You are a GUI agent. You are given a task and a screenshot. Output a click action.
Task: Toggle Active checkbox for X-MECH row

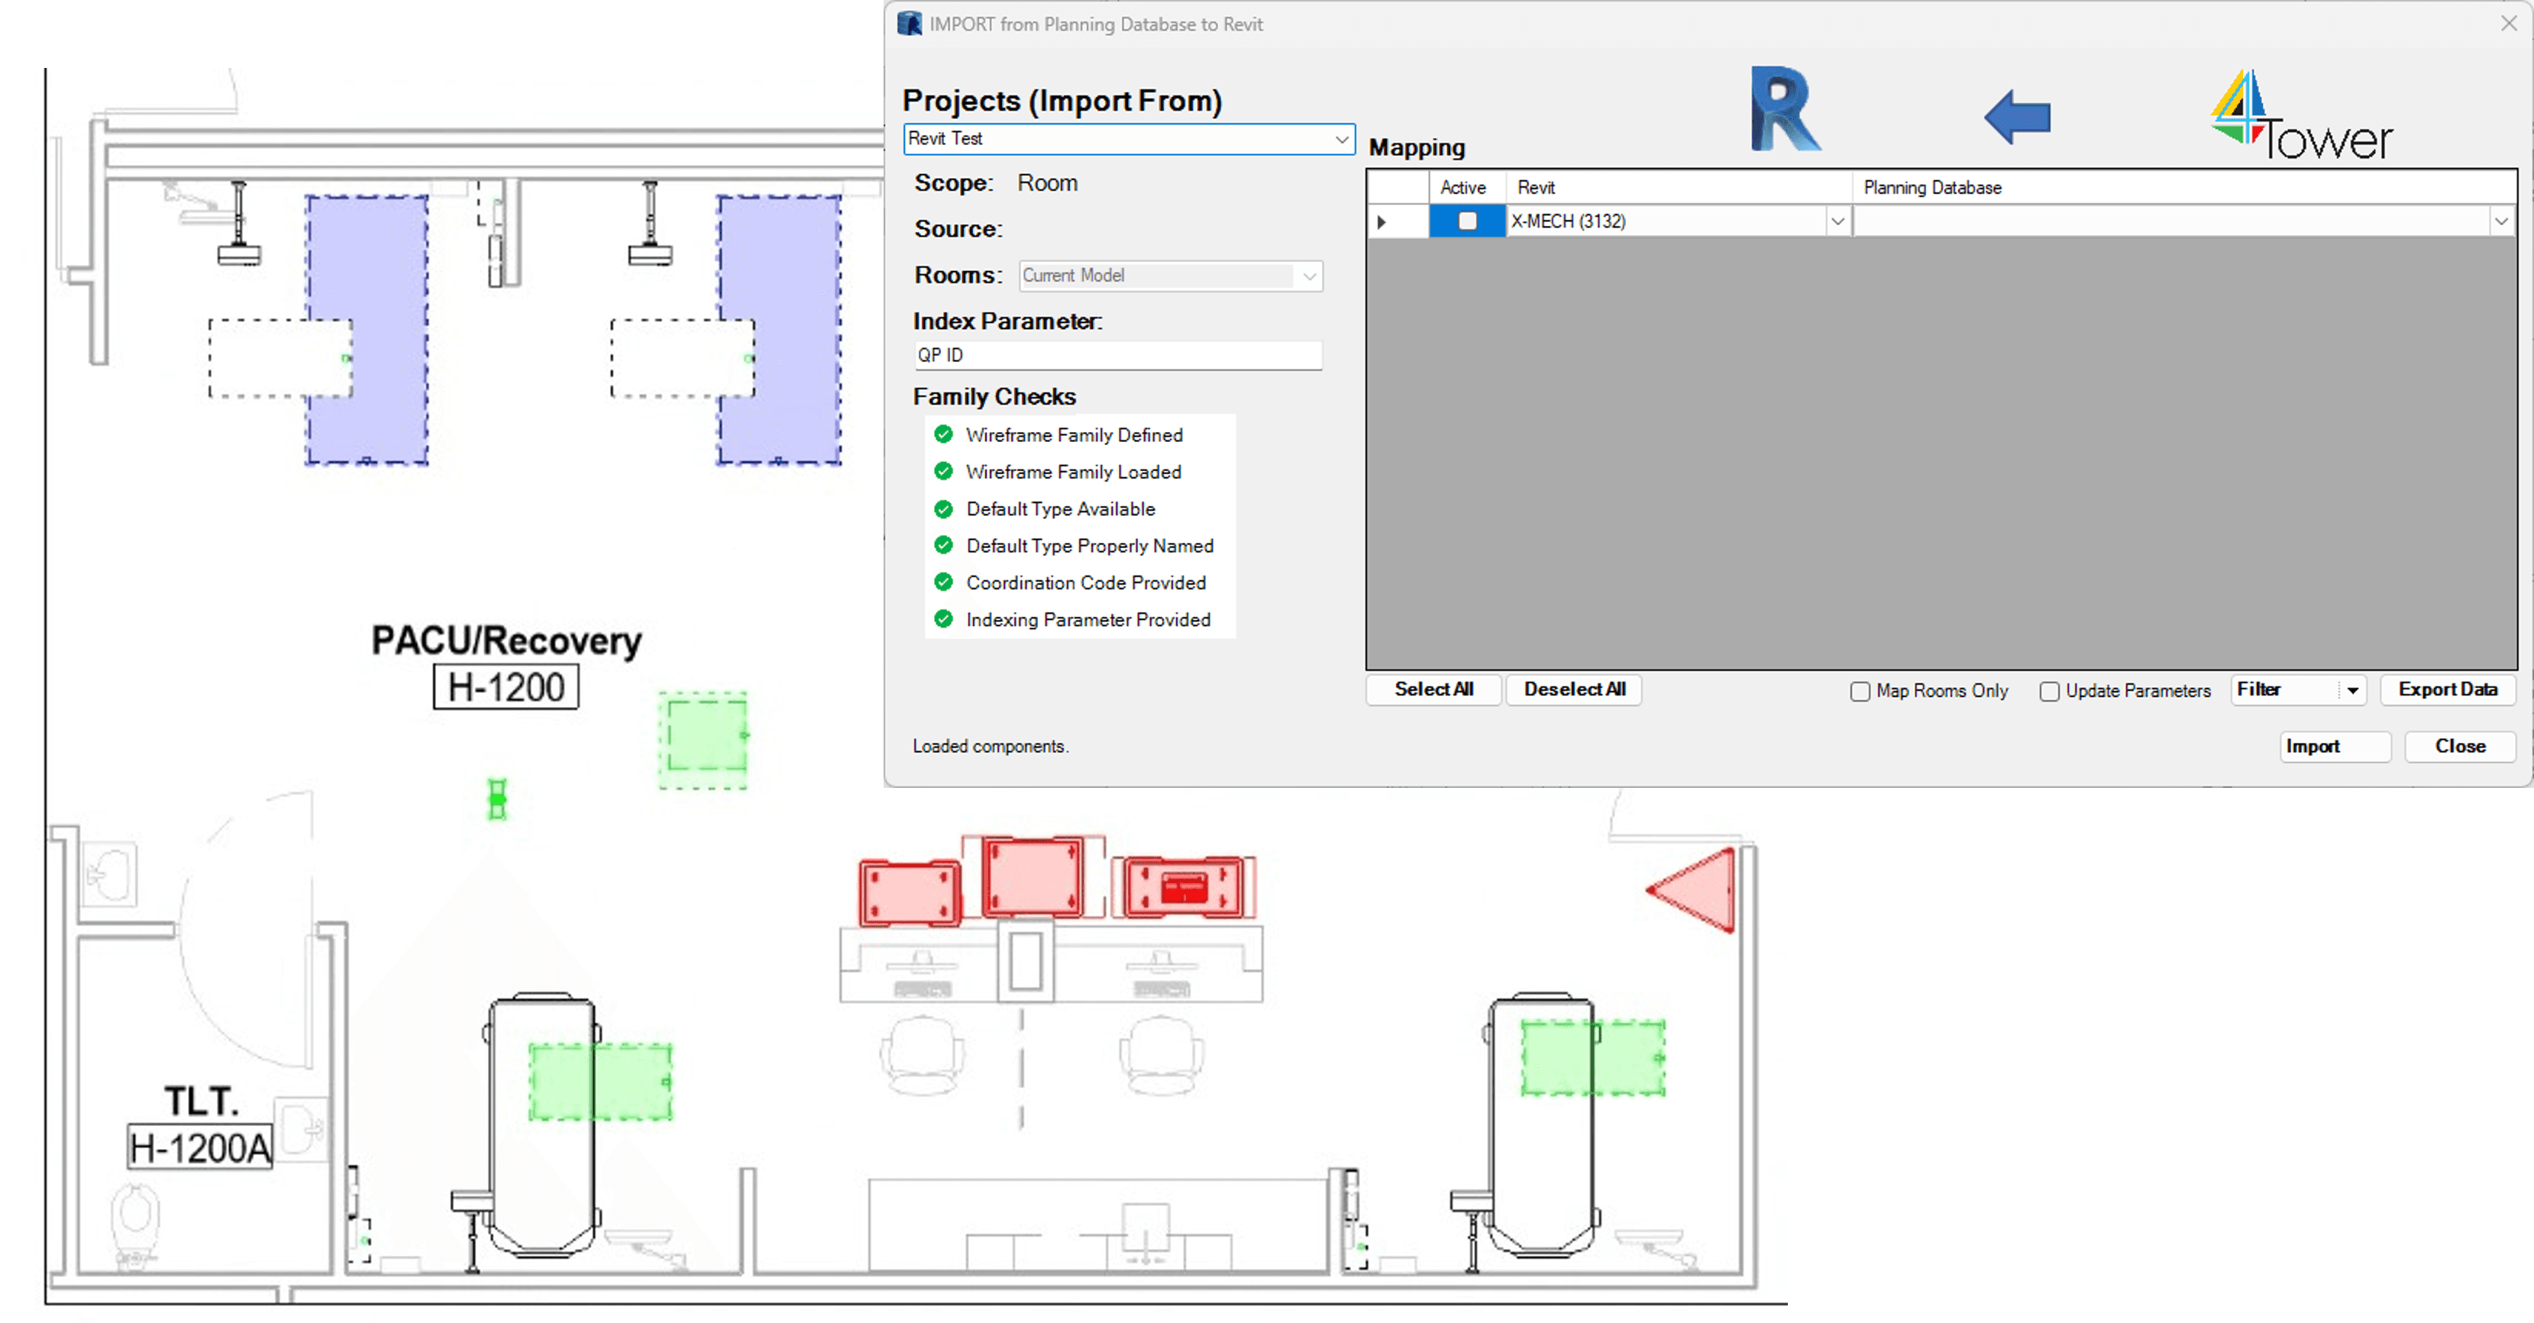1466,221
